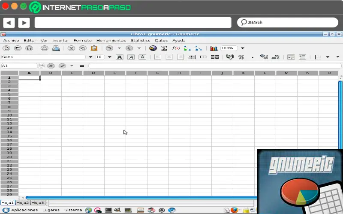Undo the last action

tap(109, 48)
